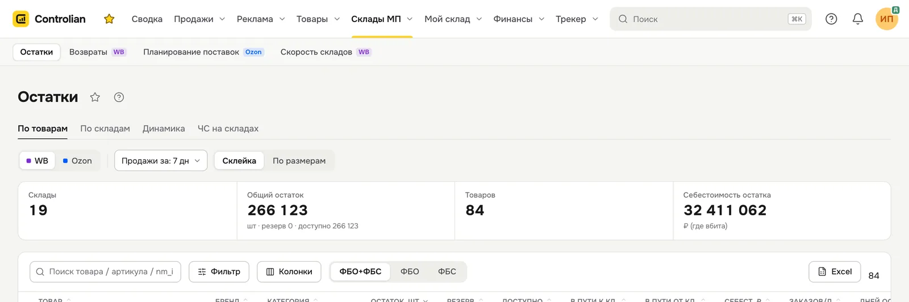Expand the Трекер menu

[x=577, y=19]
